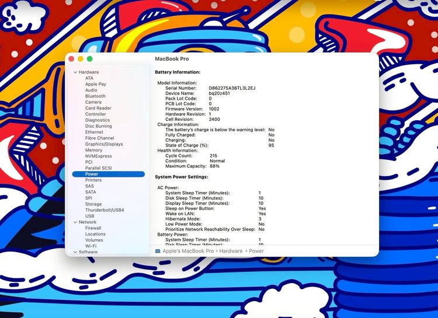This screenshot has height=318, width=438.
Task: Select Bluetooth in the sidebar
Action: [95, 96]
